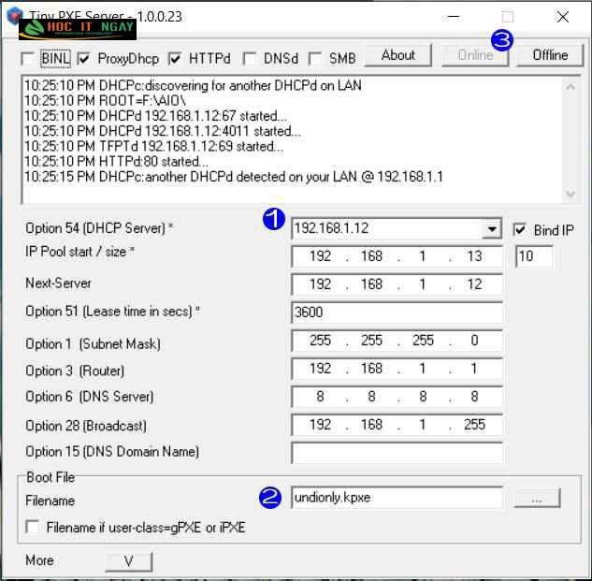Click the Option 28 Broadcast field
Screen dimensions: 592x581
tap(397, 425)
